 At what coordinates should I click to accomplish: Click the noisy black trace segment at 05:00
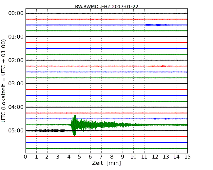(47, 130)
